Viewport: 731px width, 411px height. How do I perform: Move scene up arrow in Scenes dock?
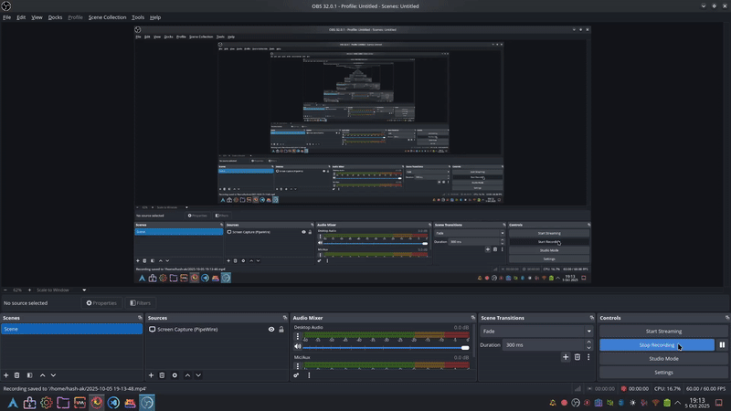tap(42, 375)
